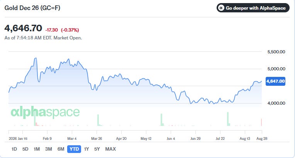Click the 2026 Jan 15 date label

[x=18, y=139]
